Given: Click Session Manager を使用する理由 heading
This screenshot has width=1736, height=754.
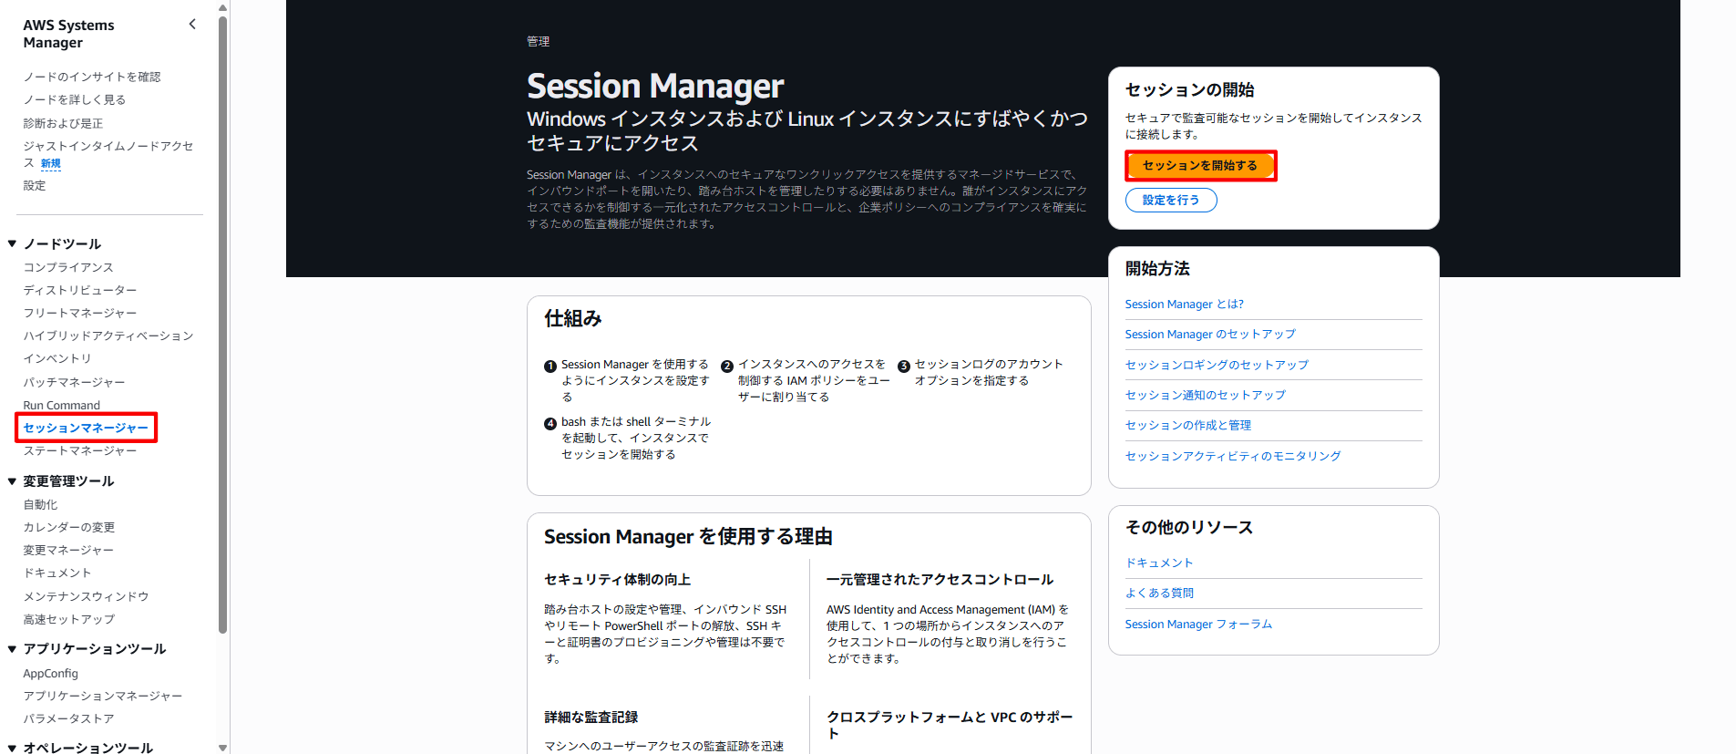Looking at the screenshot, I should pos(688,537).
